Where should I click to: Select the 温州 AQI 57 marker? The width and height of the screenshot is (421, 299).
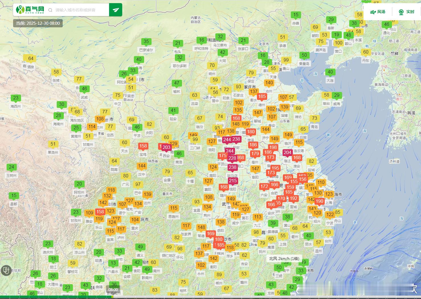tap(318, 243)
